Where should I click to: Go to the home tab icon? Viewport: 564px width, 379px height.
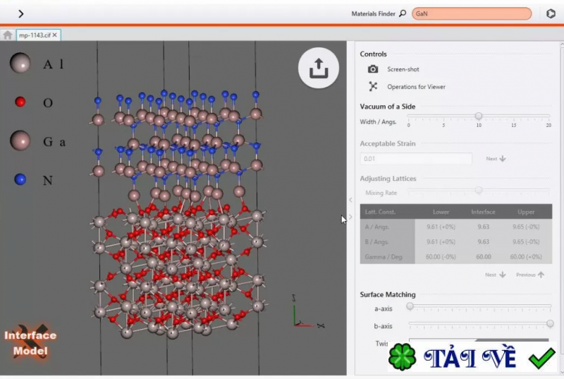click(x=8, y=35)
